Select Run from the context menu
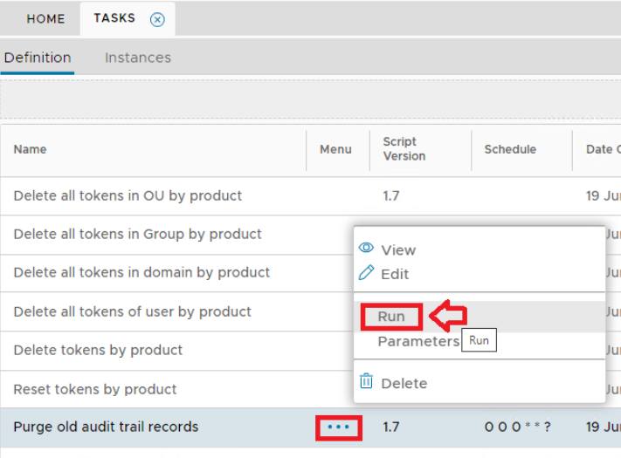The image size is (621, 458). tap(391, 317)
